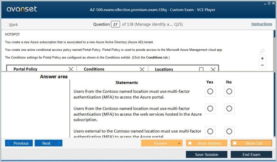Close the Conditions panel with X
This screenshot has height=162, width=277.
pos(142,69)
